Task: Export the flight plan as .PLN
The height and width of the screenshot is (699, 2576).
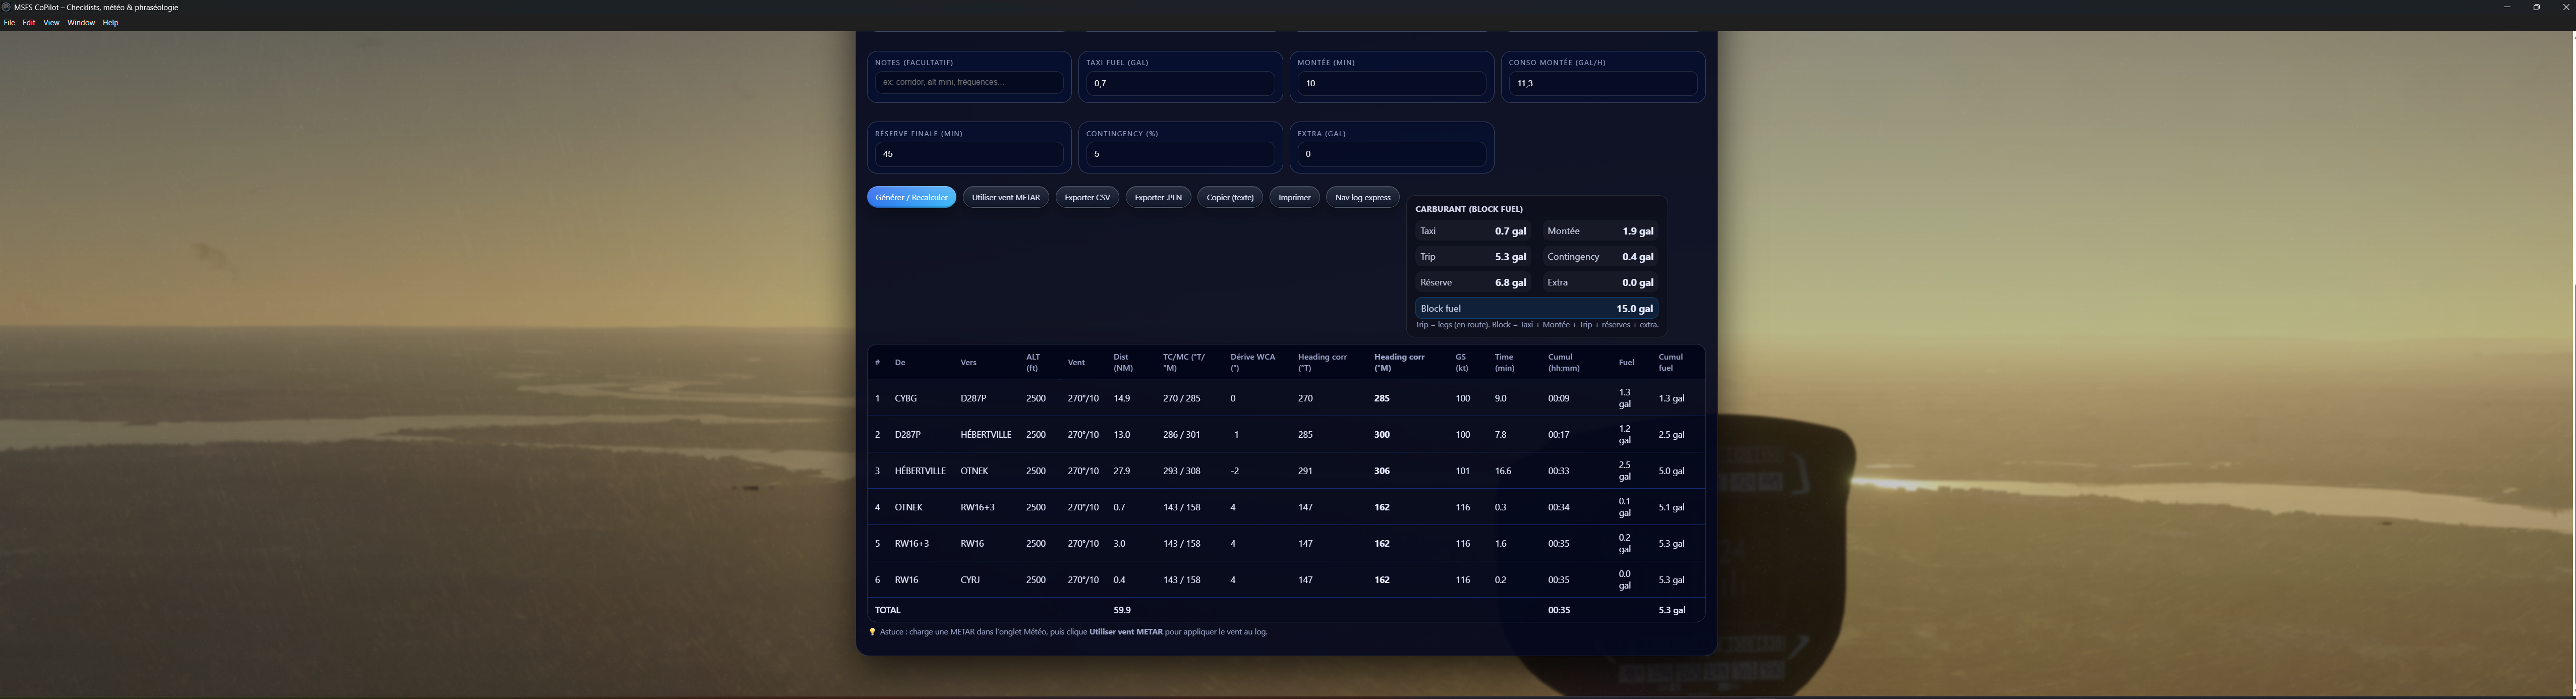Action: [1157, 197]
